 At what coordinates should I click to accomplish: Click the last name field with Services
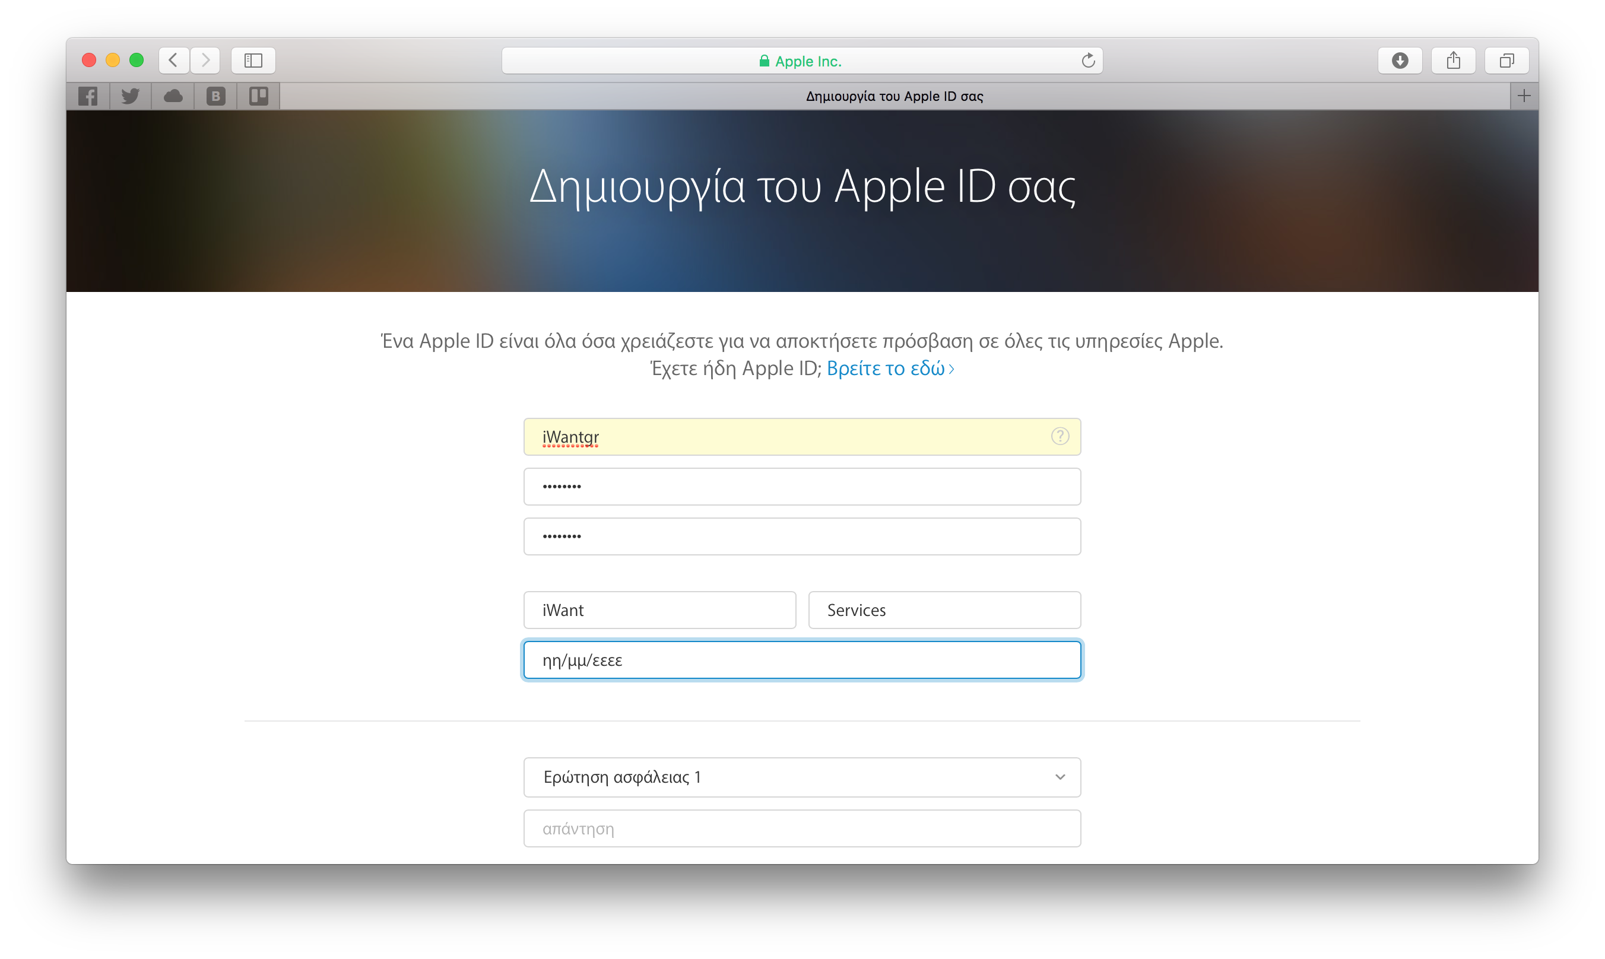coord(944,610)
